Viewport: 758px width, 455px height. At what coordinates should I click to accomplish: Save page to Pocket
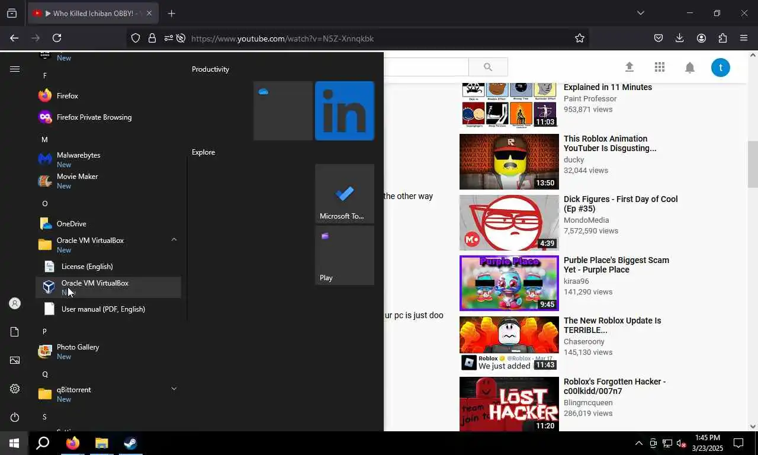tap(659, 38)
